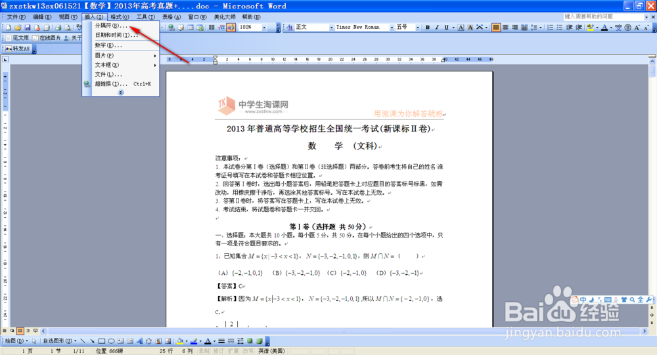Increase paragraph indent
This screenshot has width=657, height=355.
tap(579, 27)
